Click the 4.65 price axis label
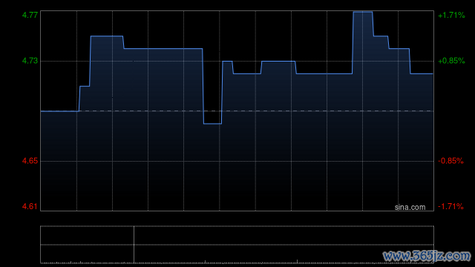This screenshot has height=267, width=475. [30, 161]
